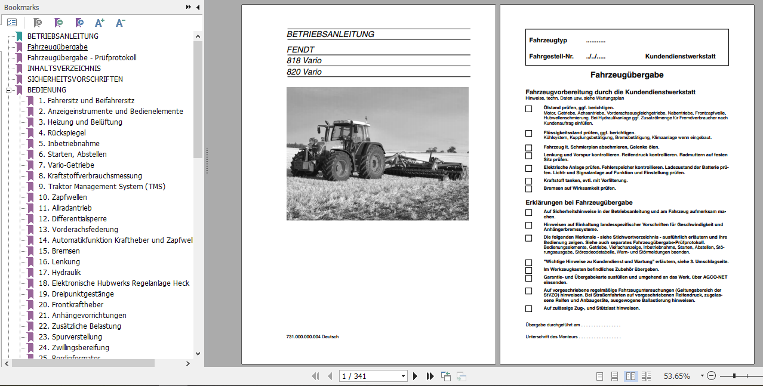This screenshot has width=763, height=386.
Task: Click the bookmarks vertical scrollbar thumb
Action: tap(198, 98)
